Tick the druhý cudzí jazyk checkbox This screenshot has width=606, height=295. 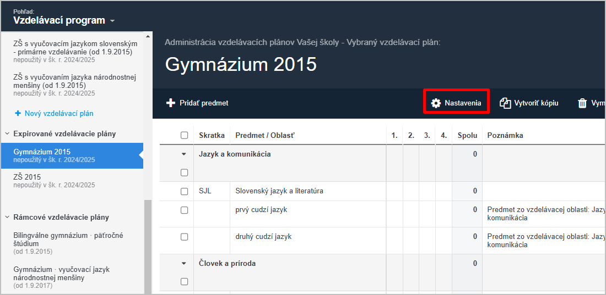click(185, 237)
